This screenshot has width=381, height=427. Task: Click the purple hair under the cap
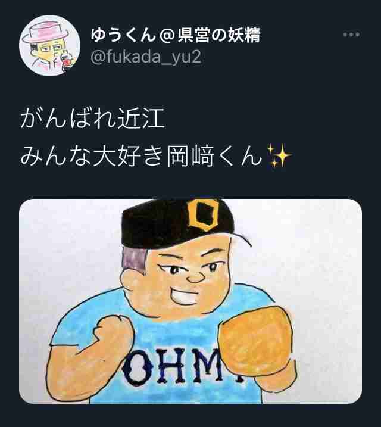tap(134, 261)
